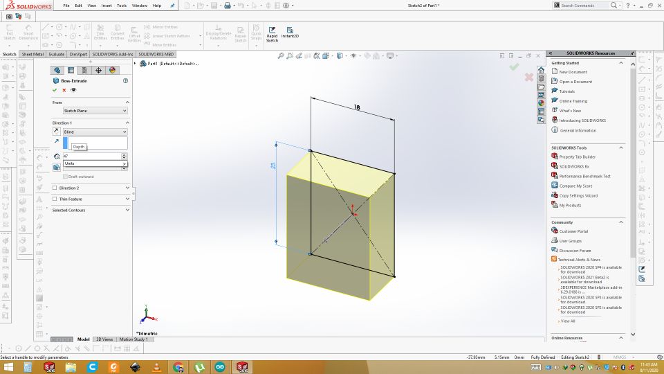Screen dimensions: 664x374
Task: Collapse the From section
Action: tap(127, 103)
